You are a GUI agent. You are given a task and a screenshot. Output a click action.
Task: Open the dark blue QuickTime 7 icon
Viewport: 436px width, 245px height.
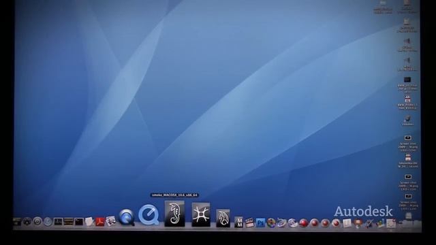126,217
